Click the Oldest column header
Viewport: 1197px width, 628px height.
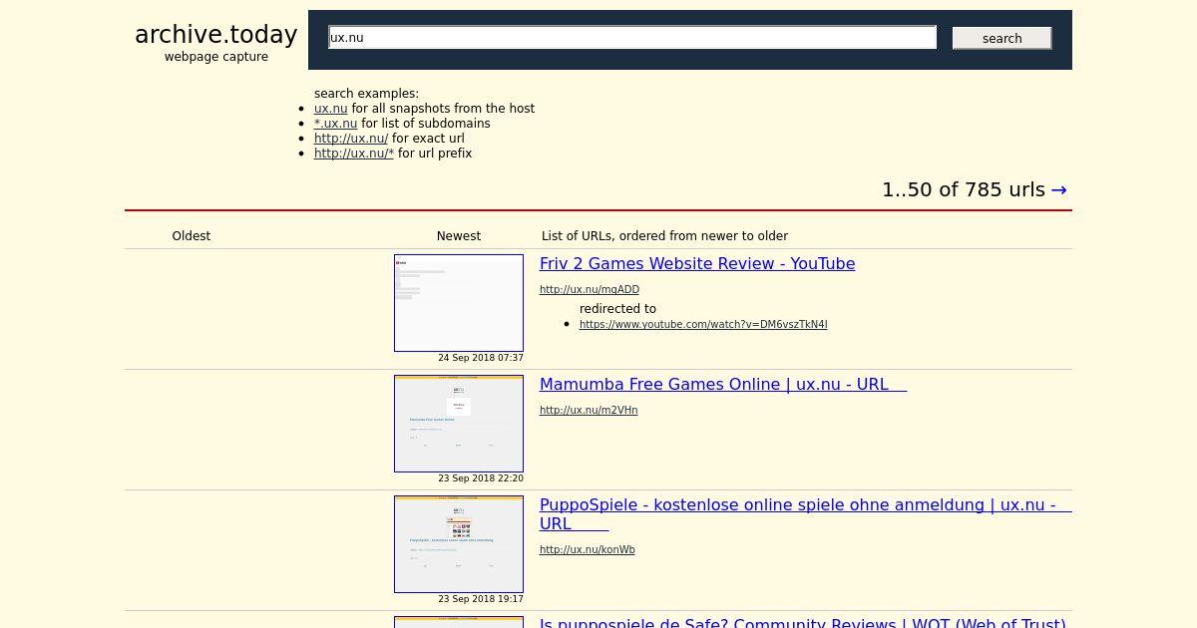pos(192,236)
